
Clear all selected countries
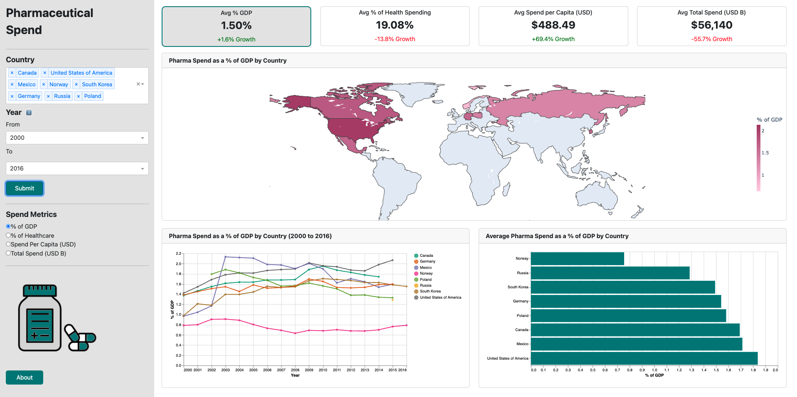[x=138, y=84]
